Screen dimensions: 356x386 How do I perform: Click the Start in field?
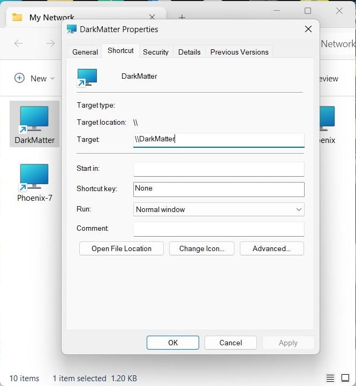[218, 169]
